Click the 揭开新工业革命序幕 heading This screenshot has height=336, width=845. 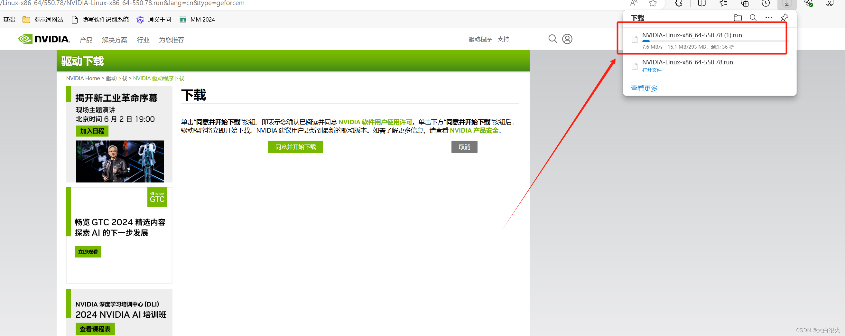coord(116,98)
